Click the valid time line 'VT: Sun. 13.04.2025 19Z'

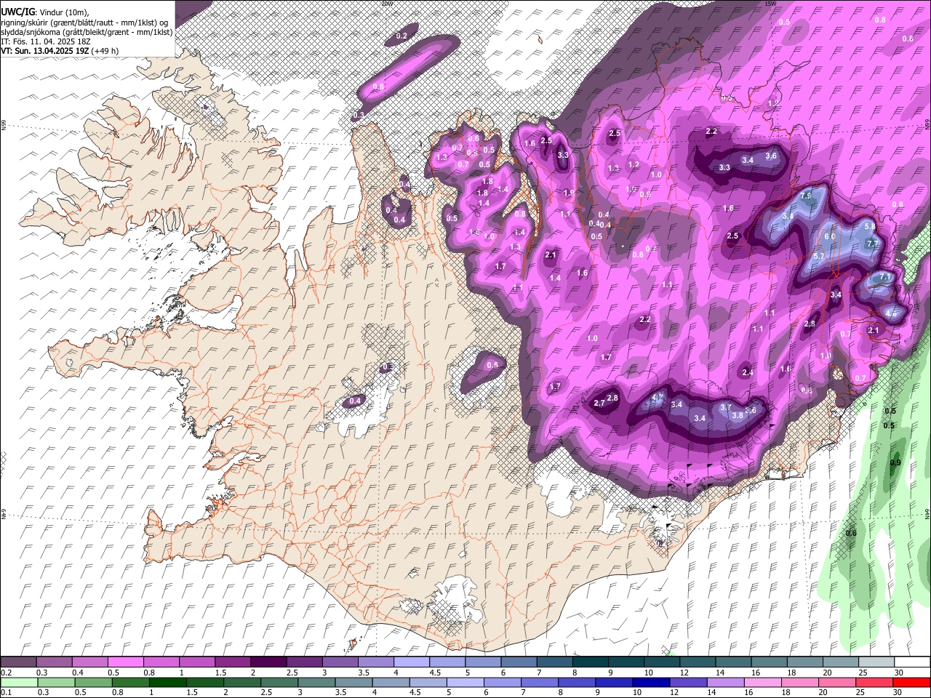45,51
